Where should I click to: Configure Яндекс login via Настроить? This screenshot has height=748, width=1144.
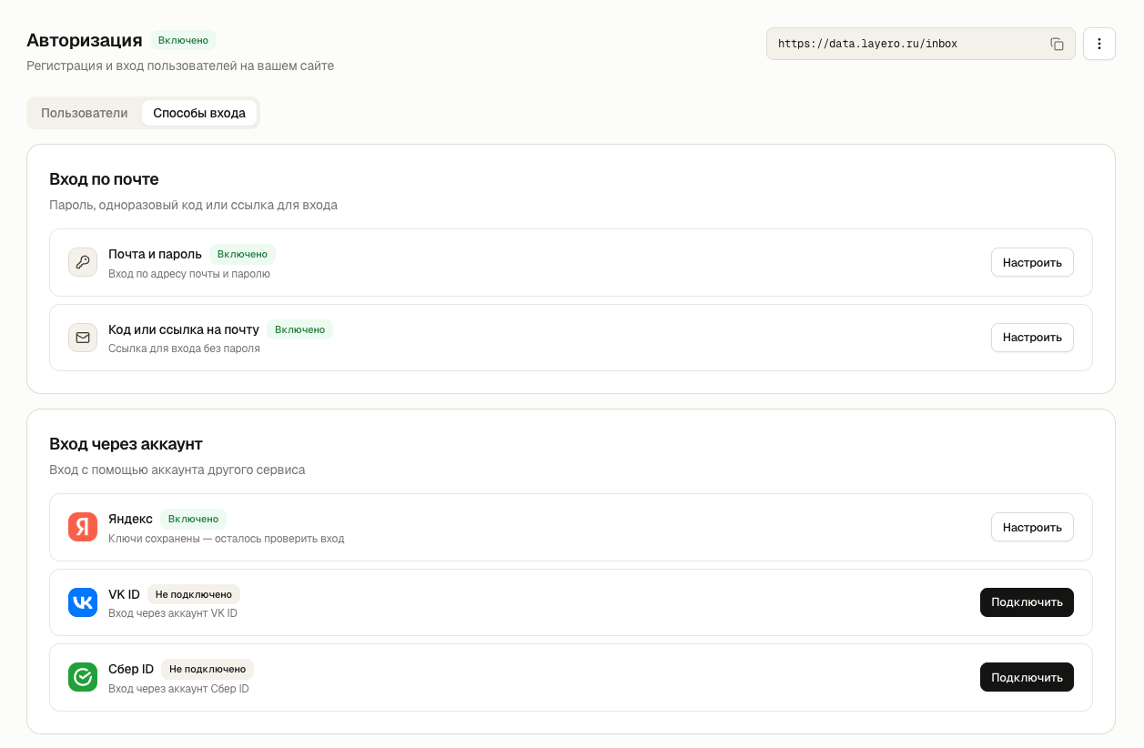(1032, 527)
